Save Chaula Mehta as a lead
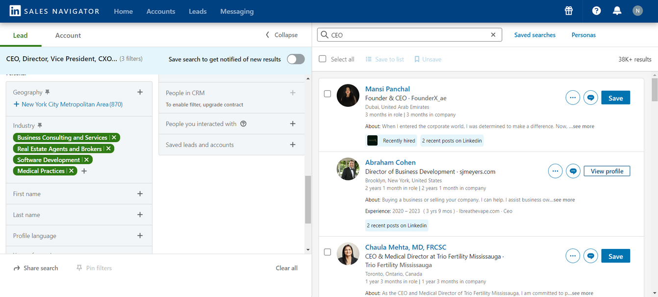The image size is (658, 297). click(616, 256)
